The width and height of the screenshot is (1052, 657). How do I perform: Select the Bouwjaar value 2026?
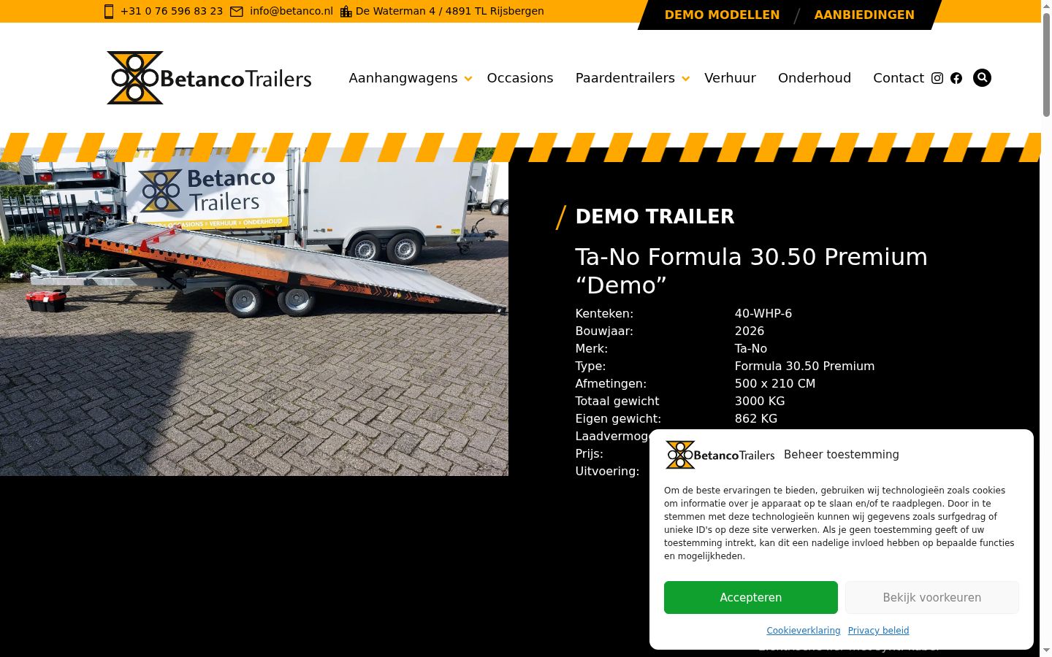[x=750, y=331]
